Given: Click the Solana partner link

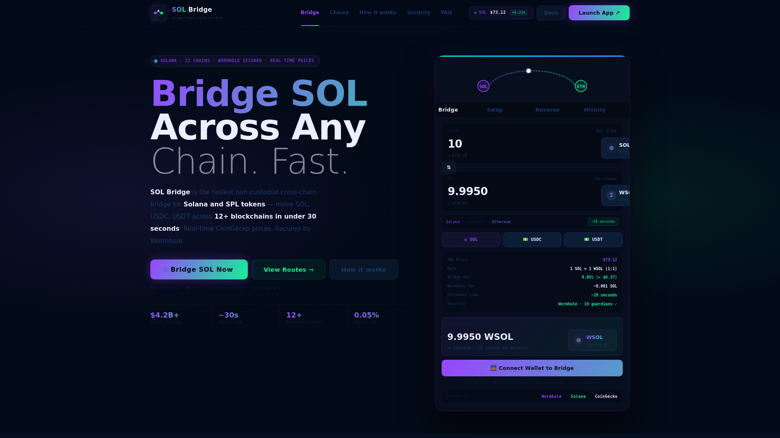Looking at the screenshot, I should [578, 397].
